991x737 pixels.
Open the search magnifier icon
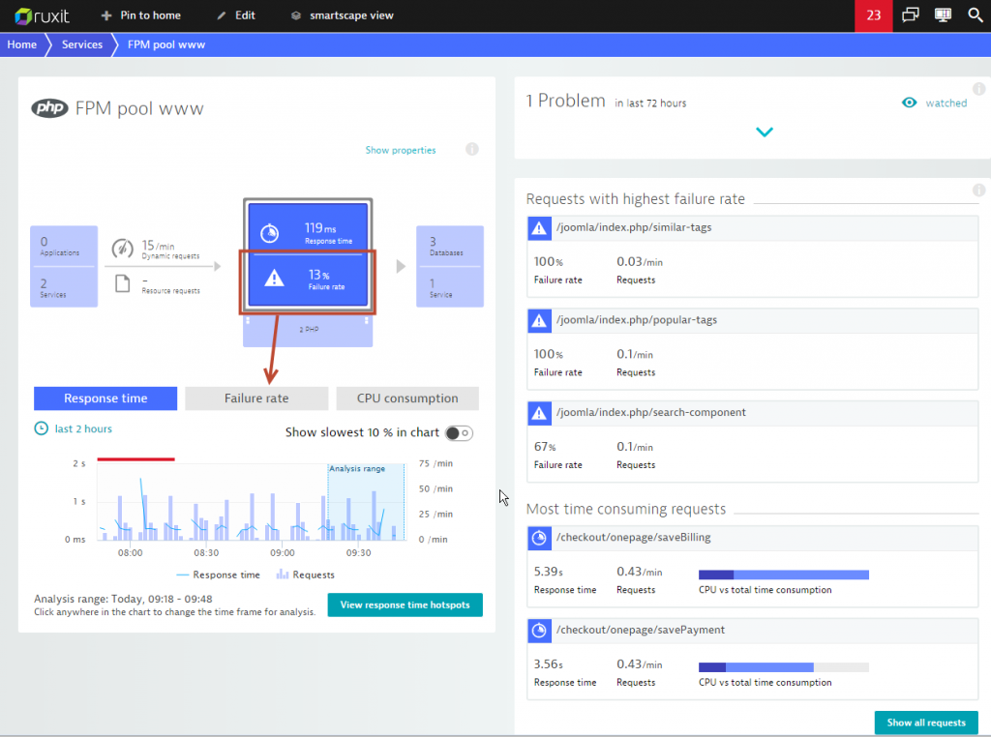click(x=976, y=15)
